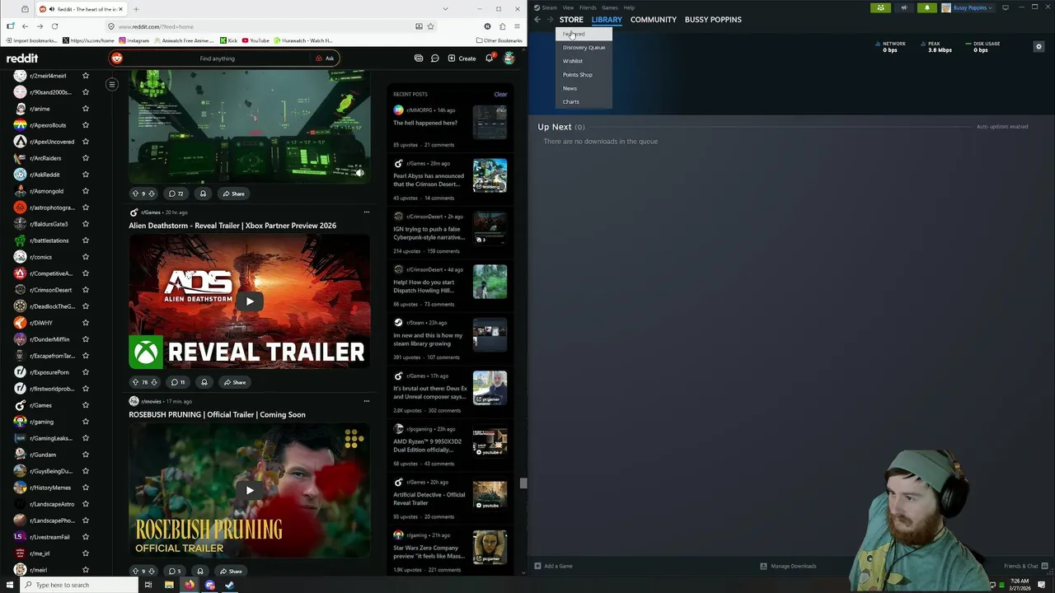Favorite r/anime with its star
This screenshot has height=593, width=1055.
(85, 109)
